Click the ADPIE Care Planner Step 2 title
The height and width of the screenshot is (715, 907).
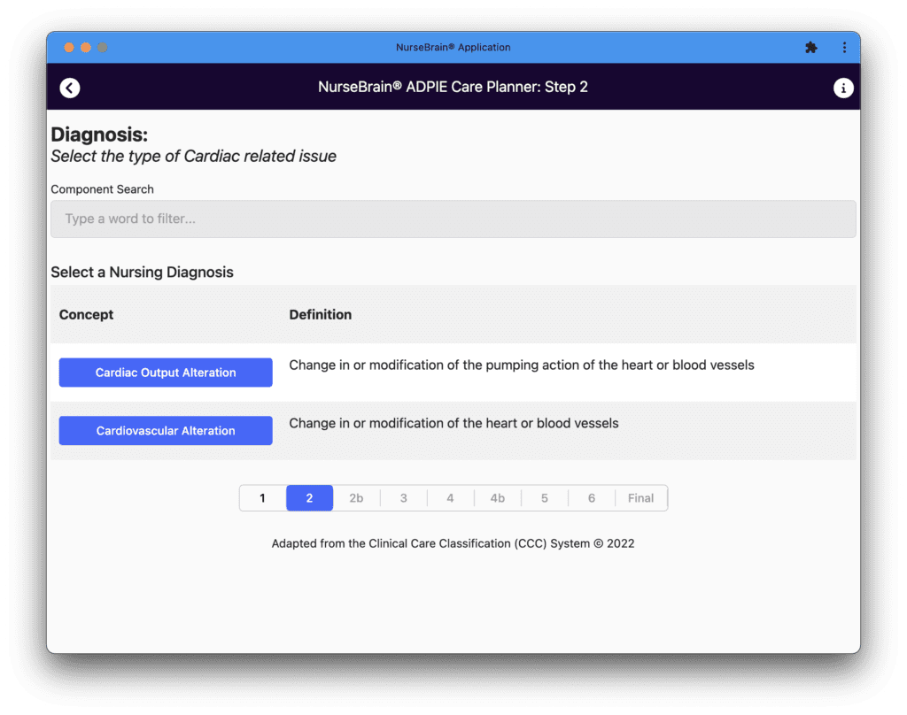tap(453, 87)
